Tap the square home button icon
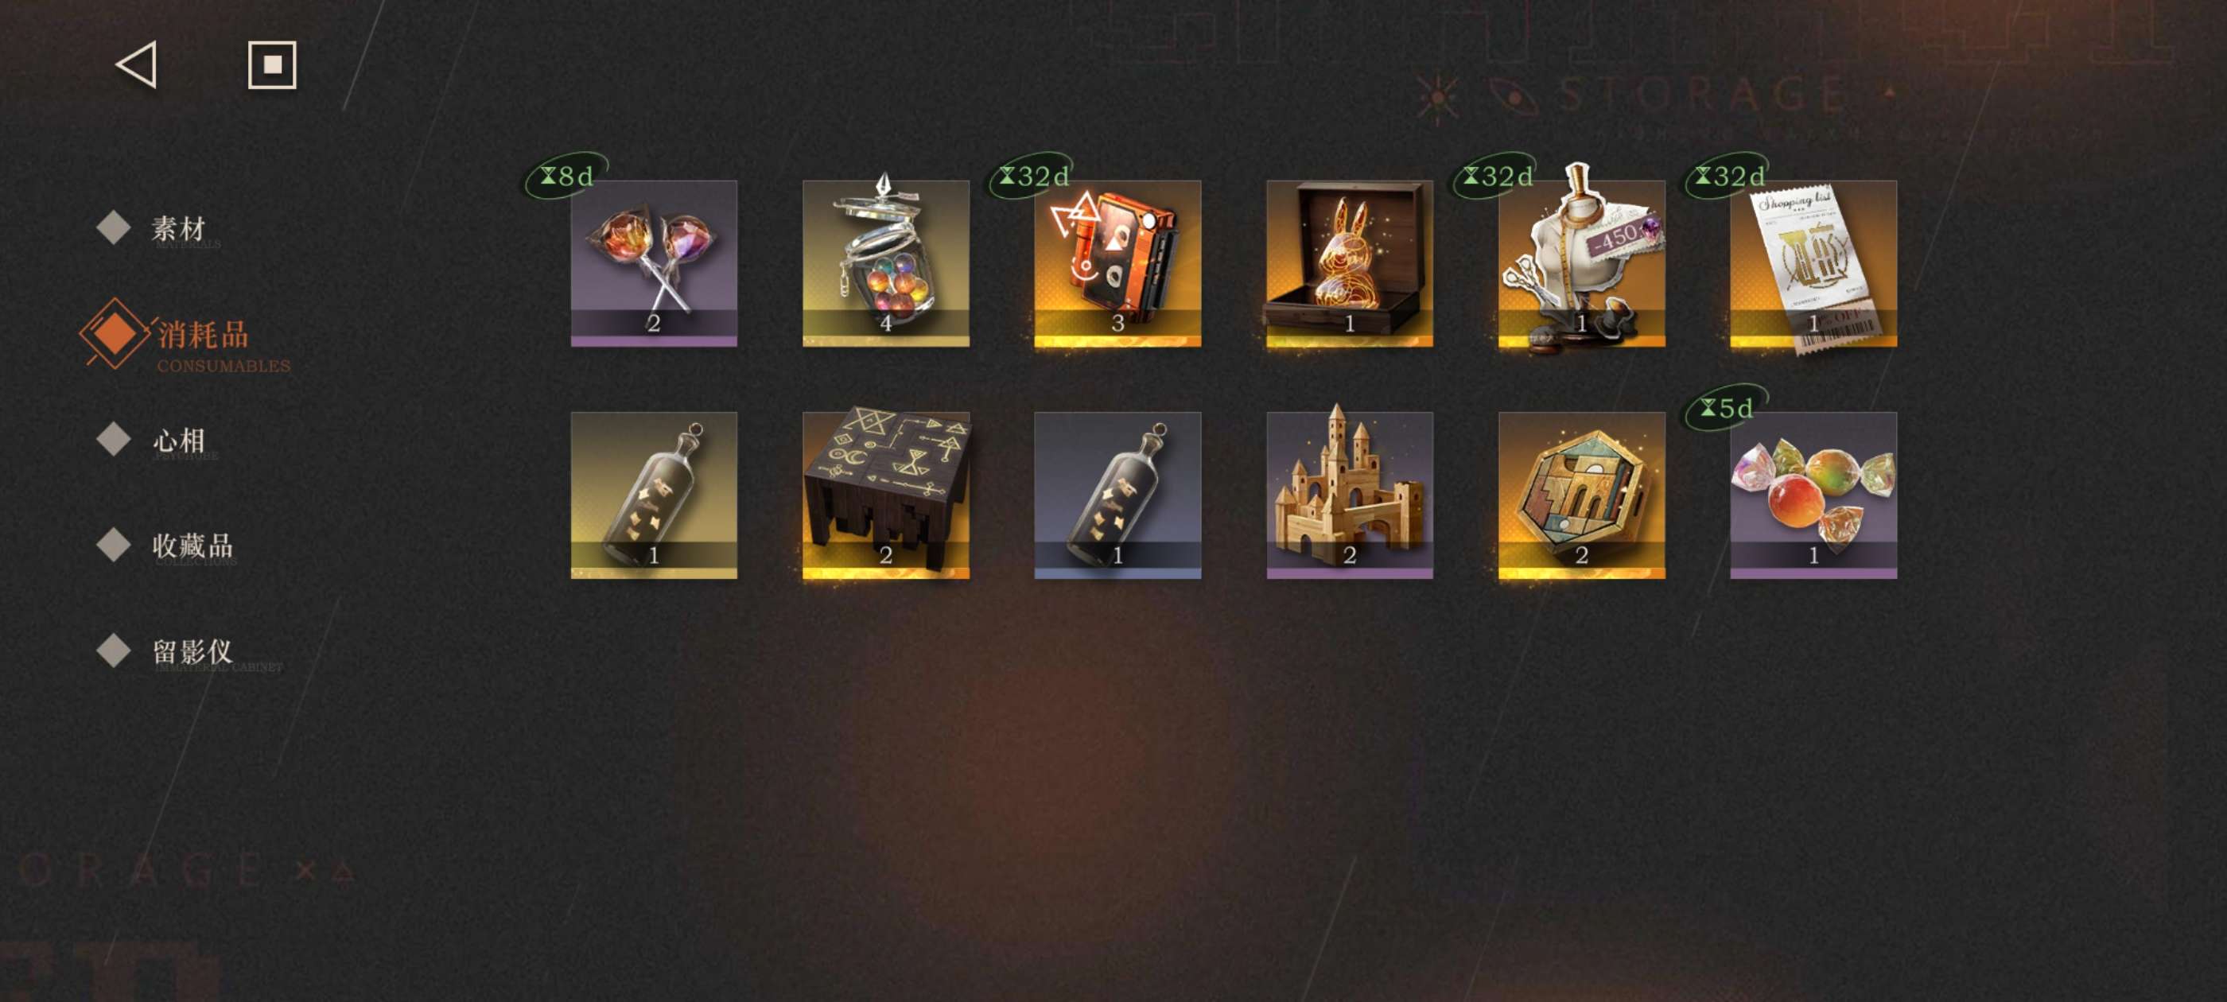This screenshot has height=1002, width=2227. click(x=272, y=65)
